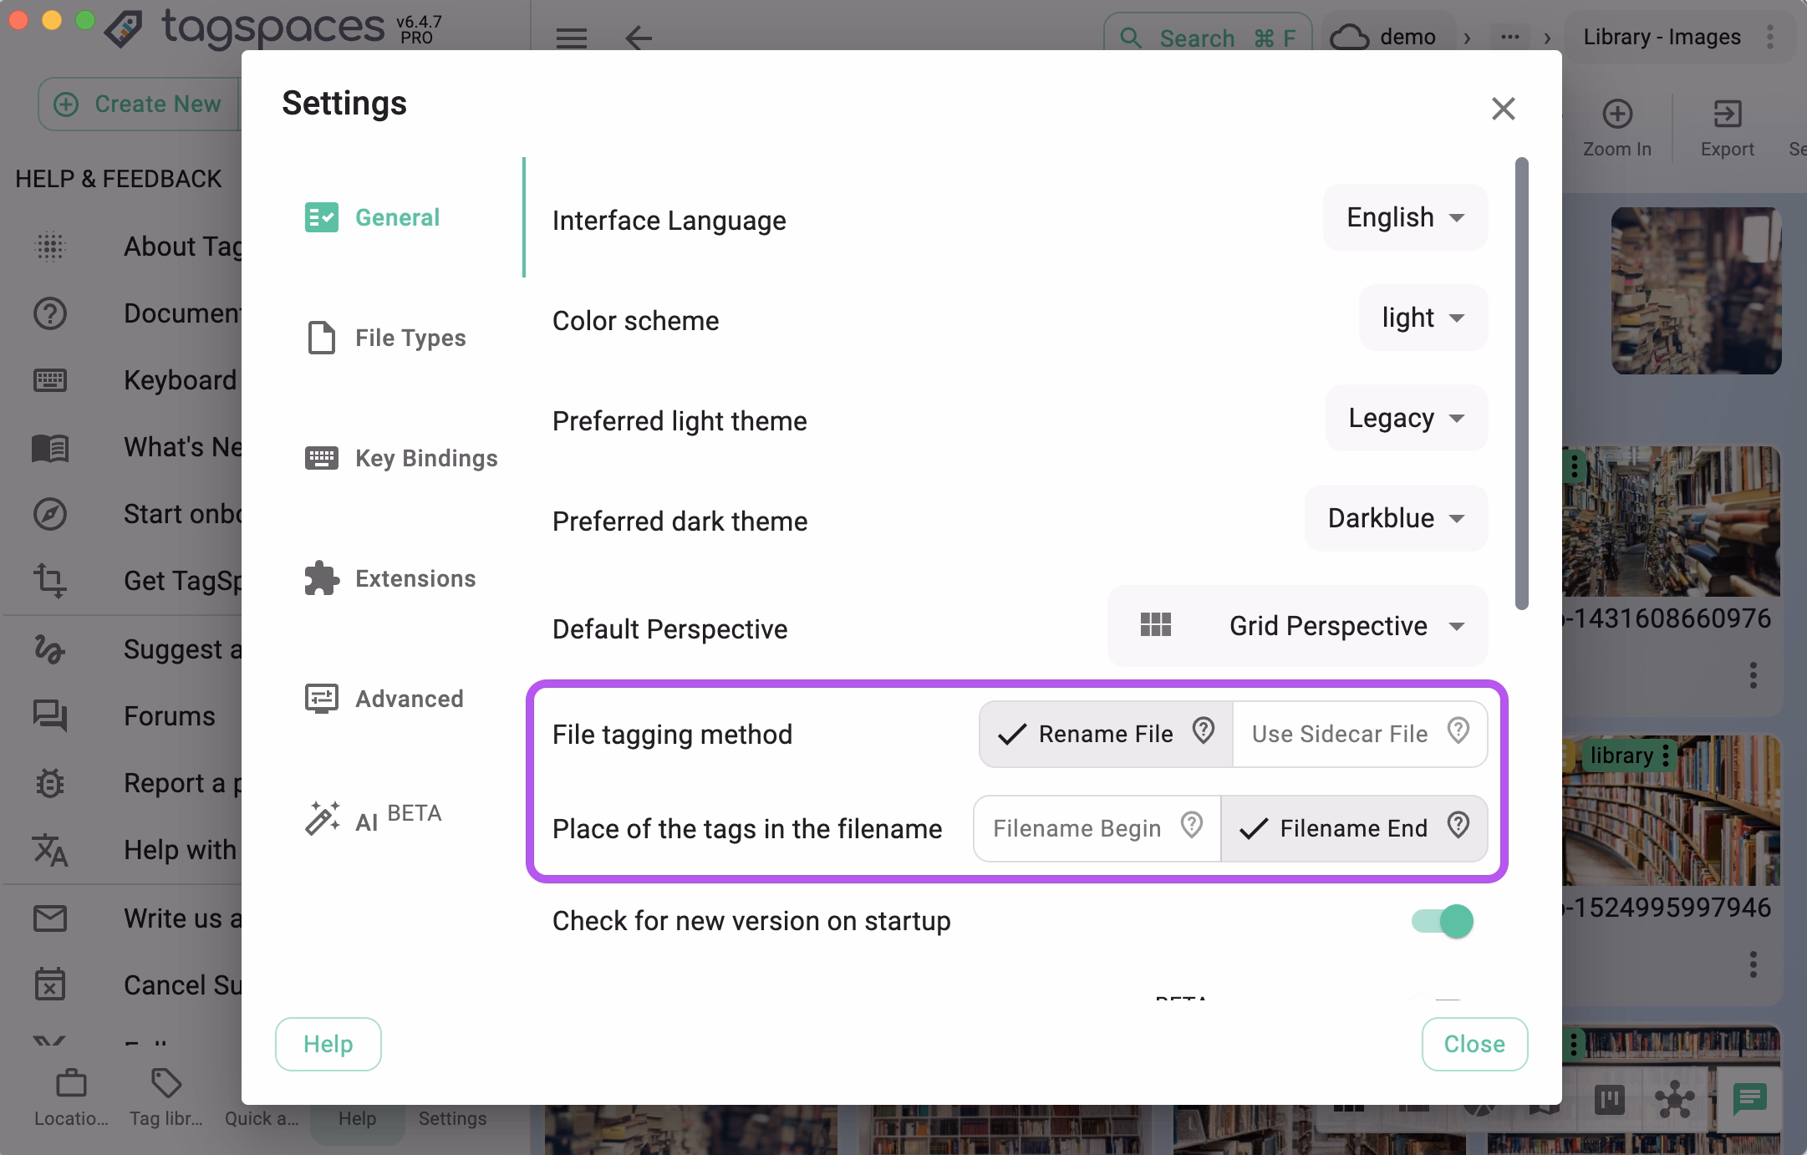Click the Extensions puzzle piece icon
Image resolution: width=1807 pixels, height=1155 pixels.
322,577
